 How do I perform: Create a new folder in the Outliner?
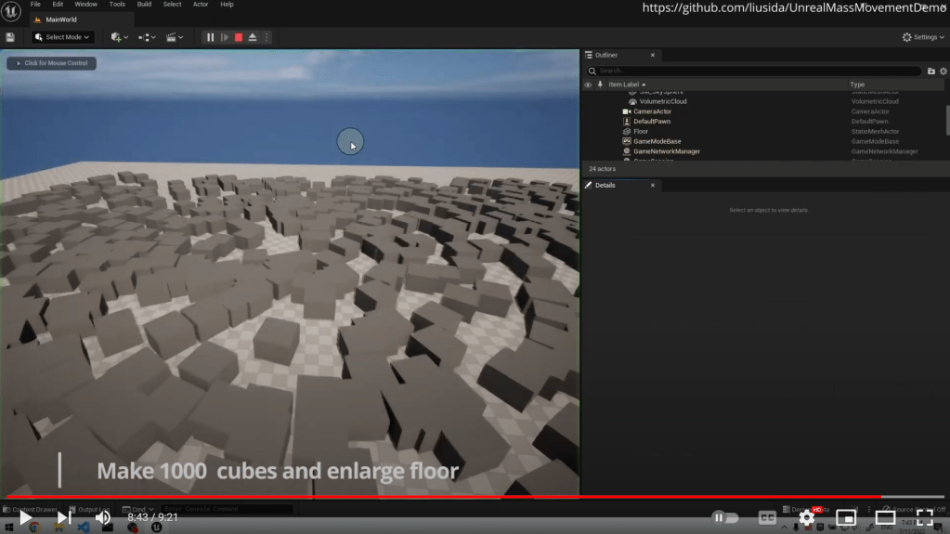click(931, 71)
